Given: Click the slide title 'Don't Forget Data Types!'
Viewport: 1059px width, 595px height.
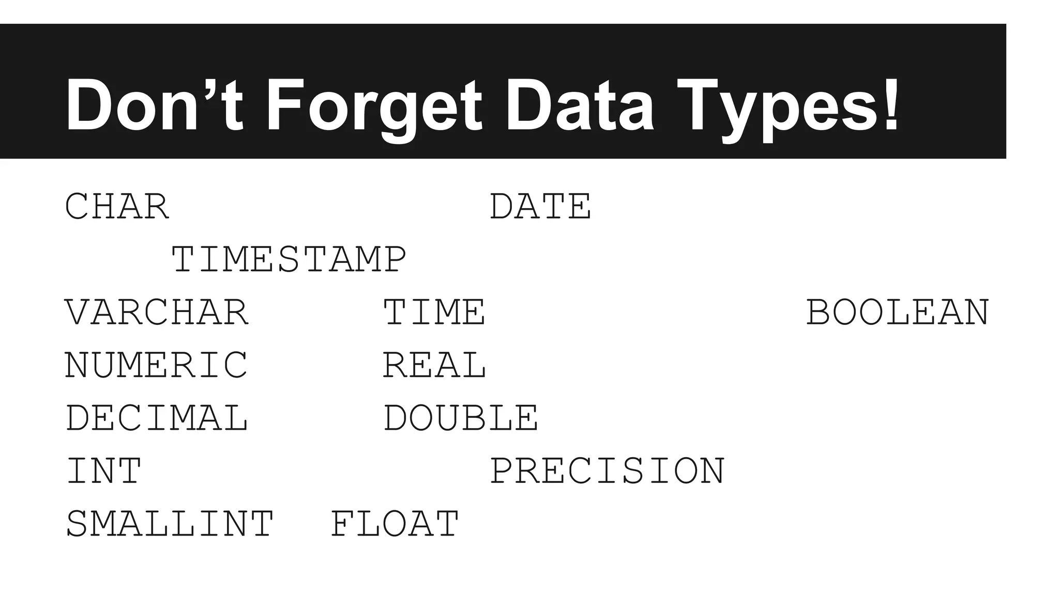Looking at the screenshot, I should click(x=482, y=106).
